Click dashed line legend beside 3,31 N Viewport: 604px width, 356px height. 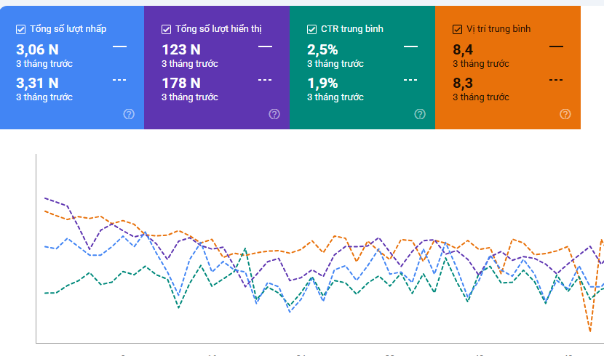[119, 80]
